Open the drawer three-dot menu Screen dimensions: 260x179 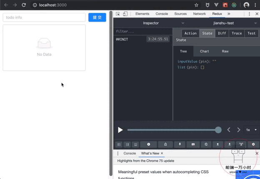[x=118, y=154]
